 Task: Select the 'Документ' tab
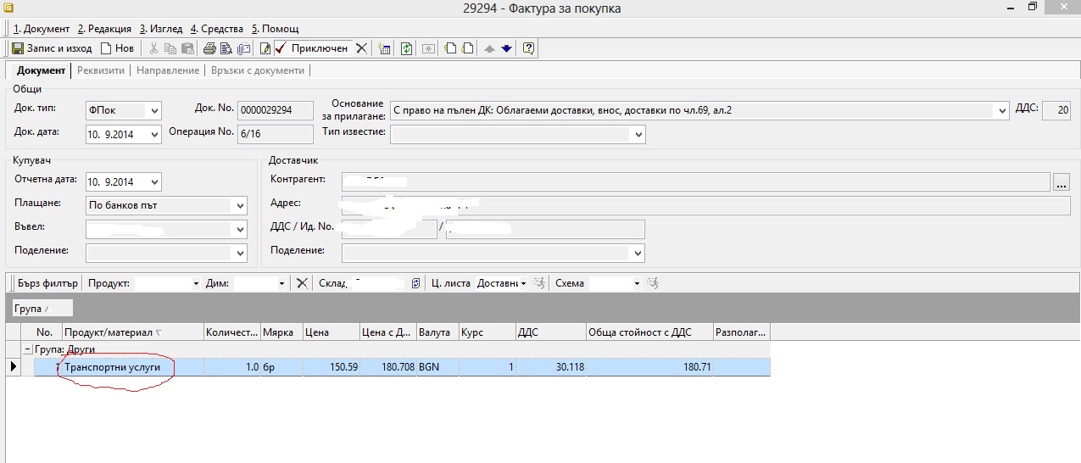click(x=41, y=70)
